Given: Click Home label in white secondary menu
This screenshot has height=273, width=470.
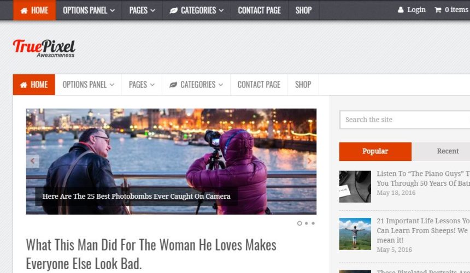Looking at the screenshot, I should tap(39, 85).
